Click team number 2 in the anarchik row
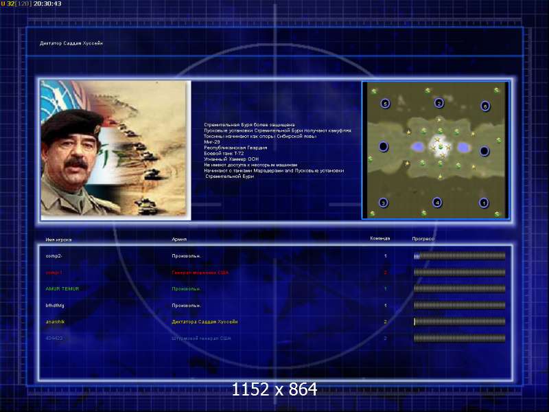The height and width of the screenshot is (412, 549). tap(386, 321)
